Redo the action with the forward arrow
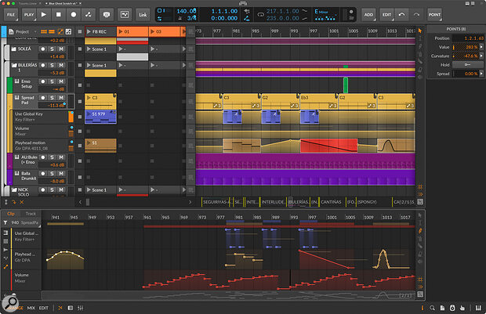The image size is (486, 314). tap(416, 15)
